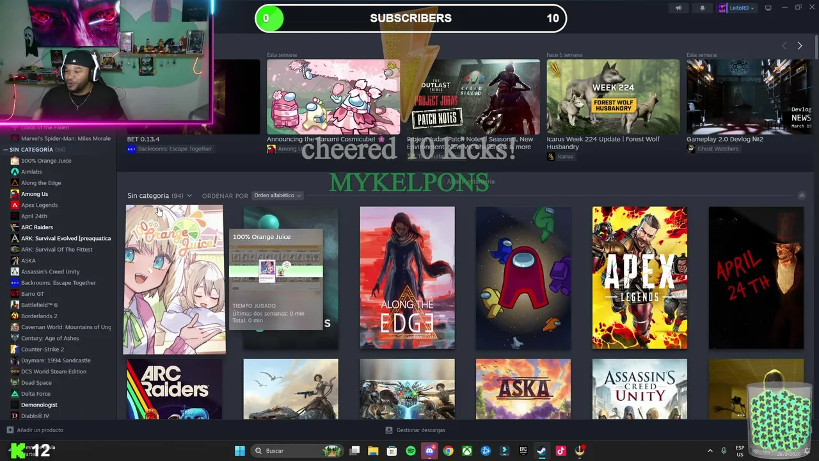Show hidden system tray icons chevron

click(x=710, y=451)
